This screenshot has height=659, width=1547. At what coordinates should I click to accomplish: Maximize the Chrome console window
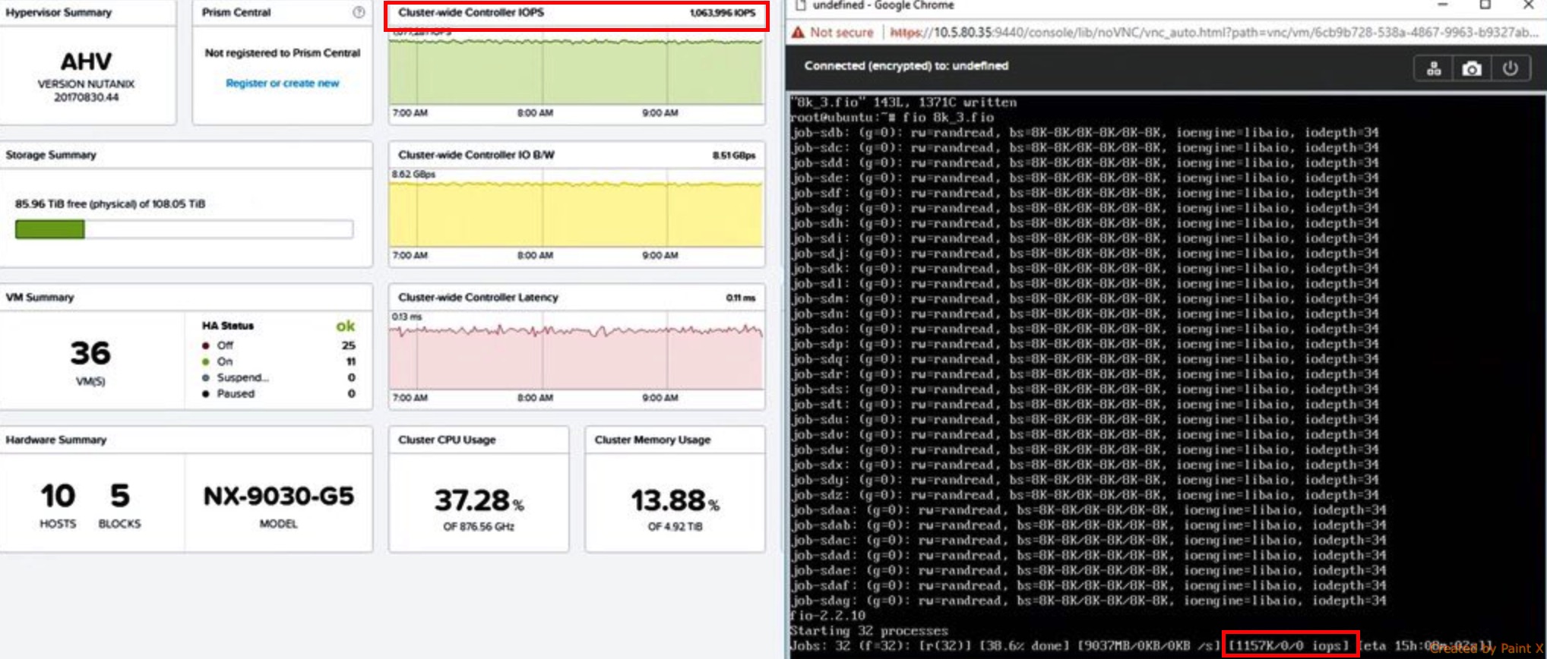click(x=1485, y=5)
